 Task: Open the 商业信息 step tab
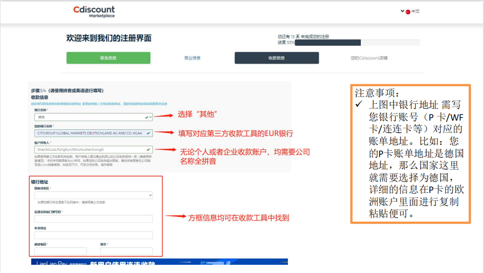pyautogui.click(x=192, y=58)
